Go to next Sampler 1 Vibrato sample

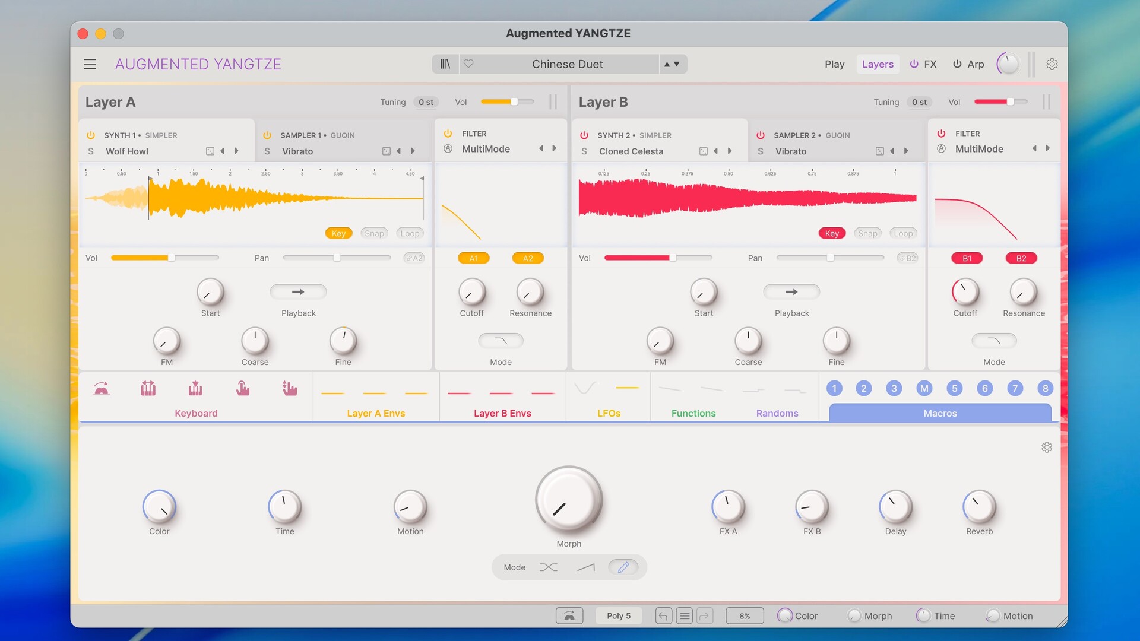click(x=413, y=151)
